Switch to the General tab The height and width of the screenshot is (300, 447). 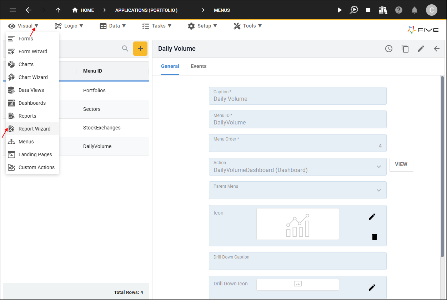pos(170,66)
